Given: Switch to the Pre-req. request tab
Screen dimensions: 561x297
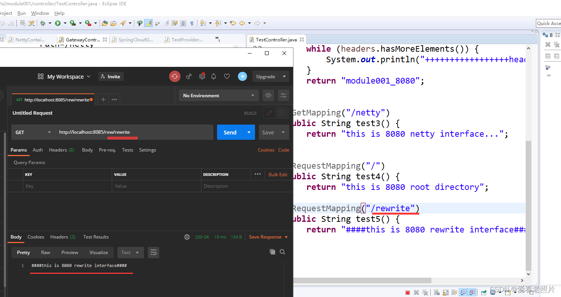Looking at the screenshot, I should click(x=107, y=150).
